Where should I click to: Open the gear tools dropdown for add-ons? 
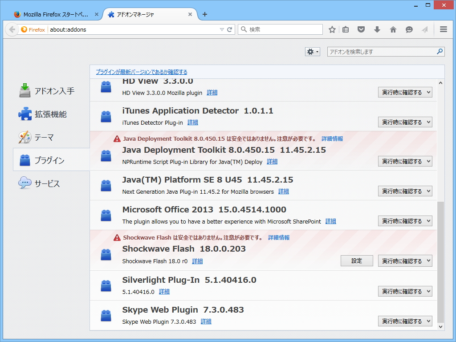[313, 52]
